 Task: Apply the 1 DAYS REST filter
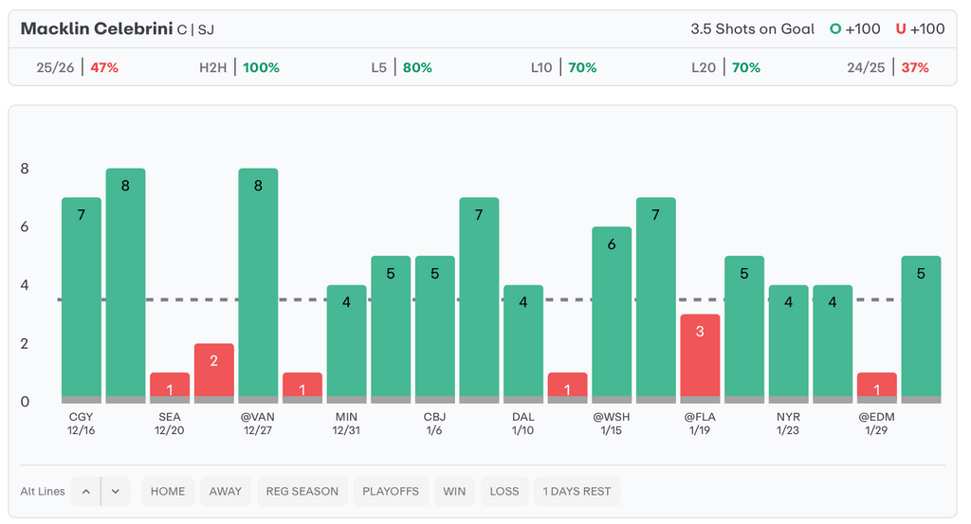tap(577, 492)
